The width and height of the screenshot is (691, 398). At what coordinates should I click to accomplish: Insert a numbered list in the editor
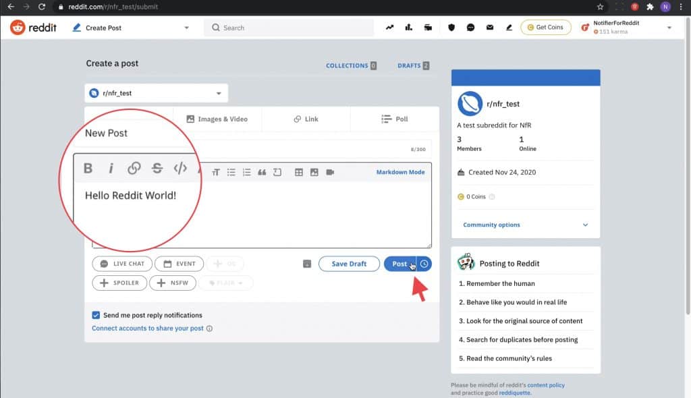click(x=247, y=172)
